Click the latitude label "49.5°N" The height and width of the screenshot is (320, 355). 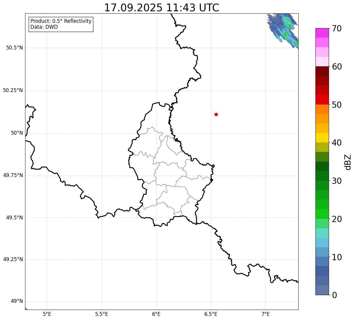click(14, 218)
